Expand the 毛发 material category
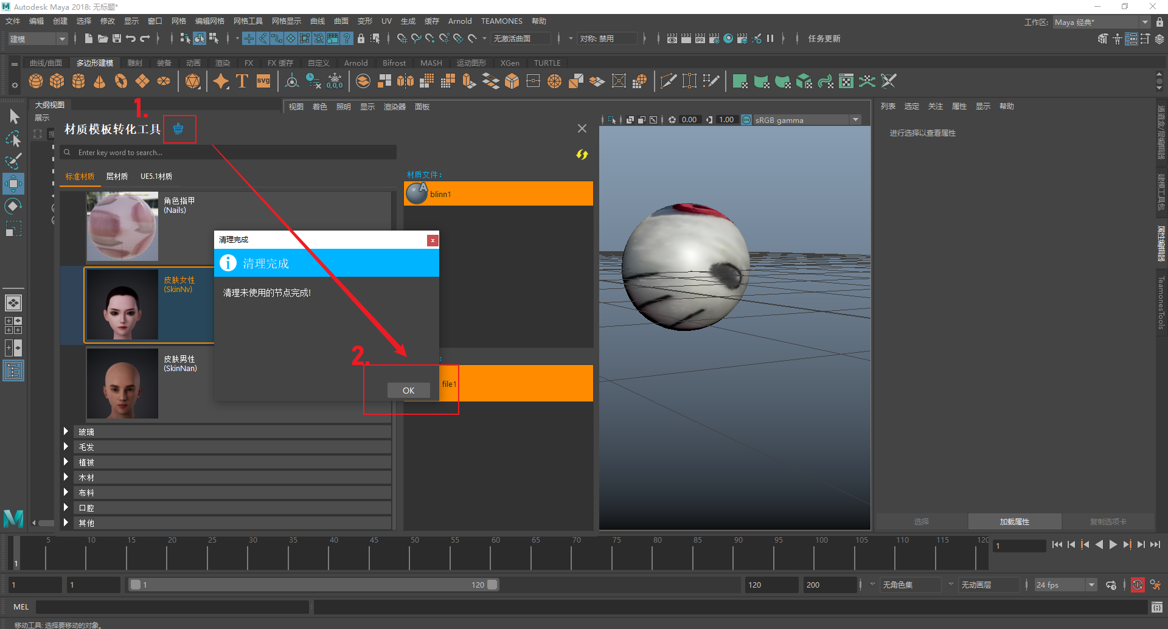This screenshot has width=1168, height=629. [66, 447]
